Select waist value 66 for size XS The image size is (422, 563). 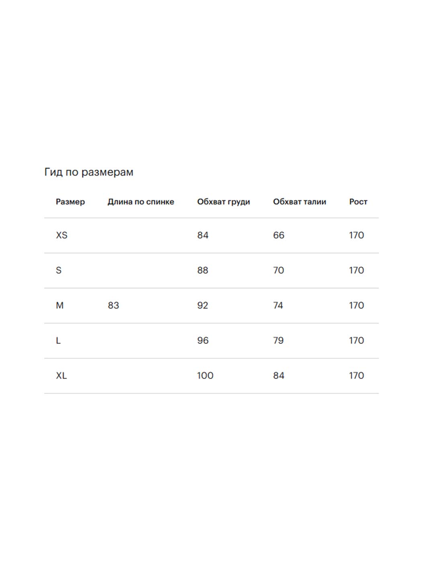point(279,235)
